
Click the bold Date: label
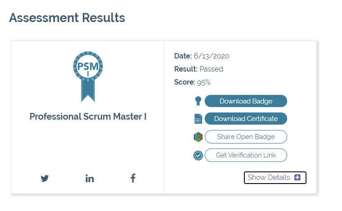point(183,56)
